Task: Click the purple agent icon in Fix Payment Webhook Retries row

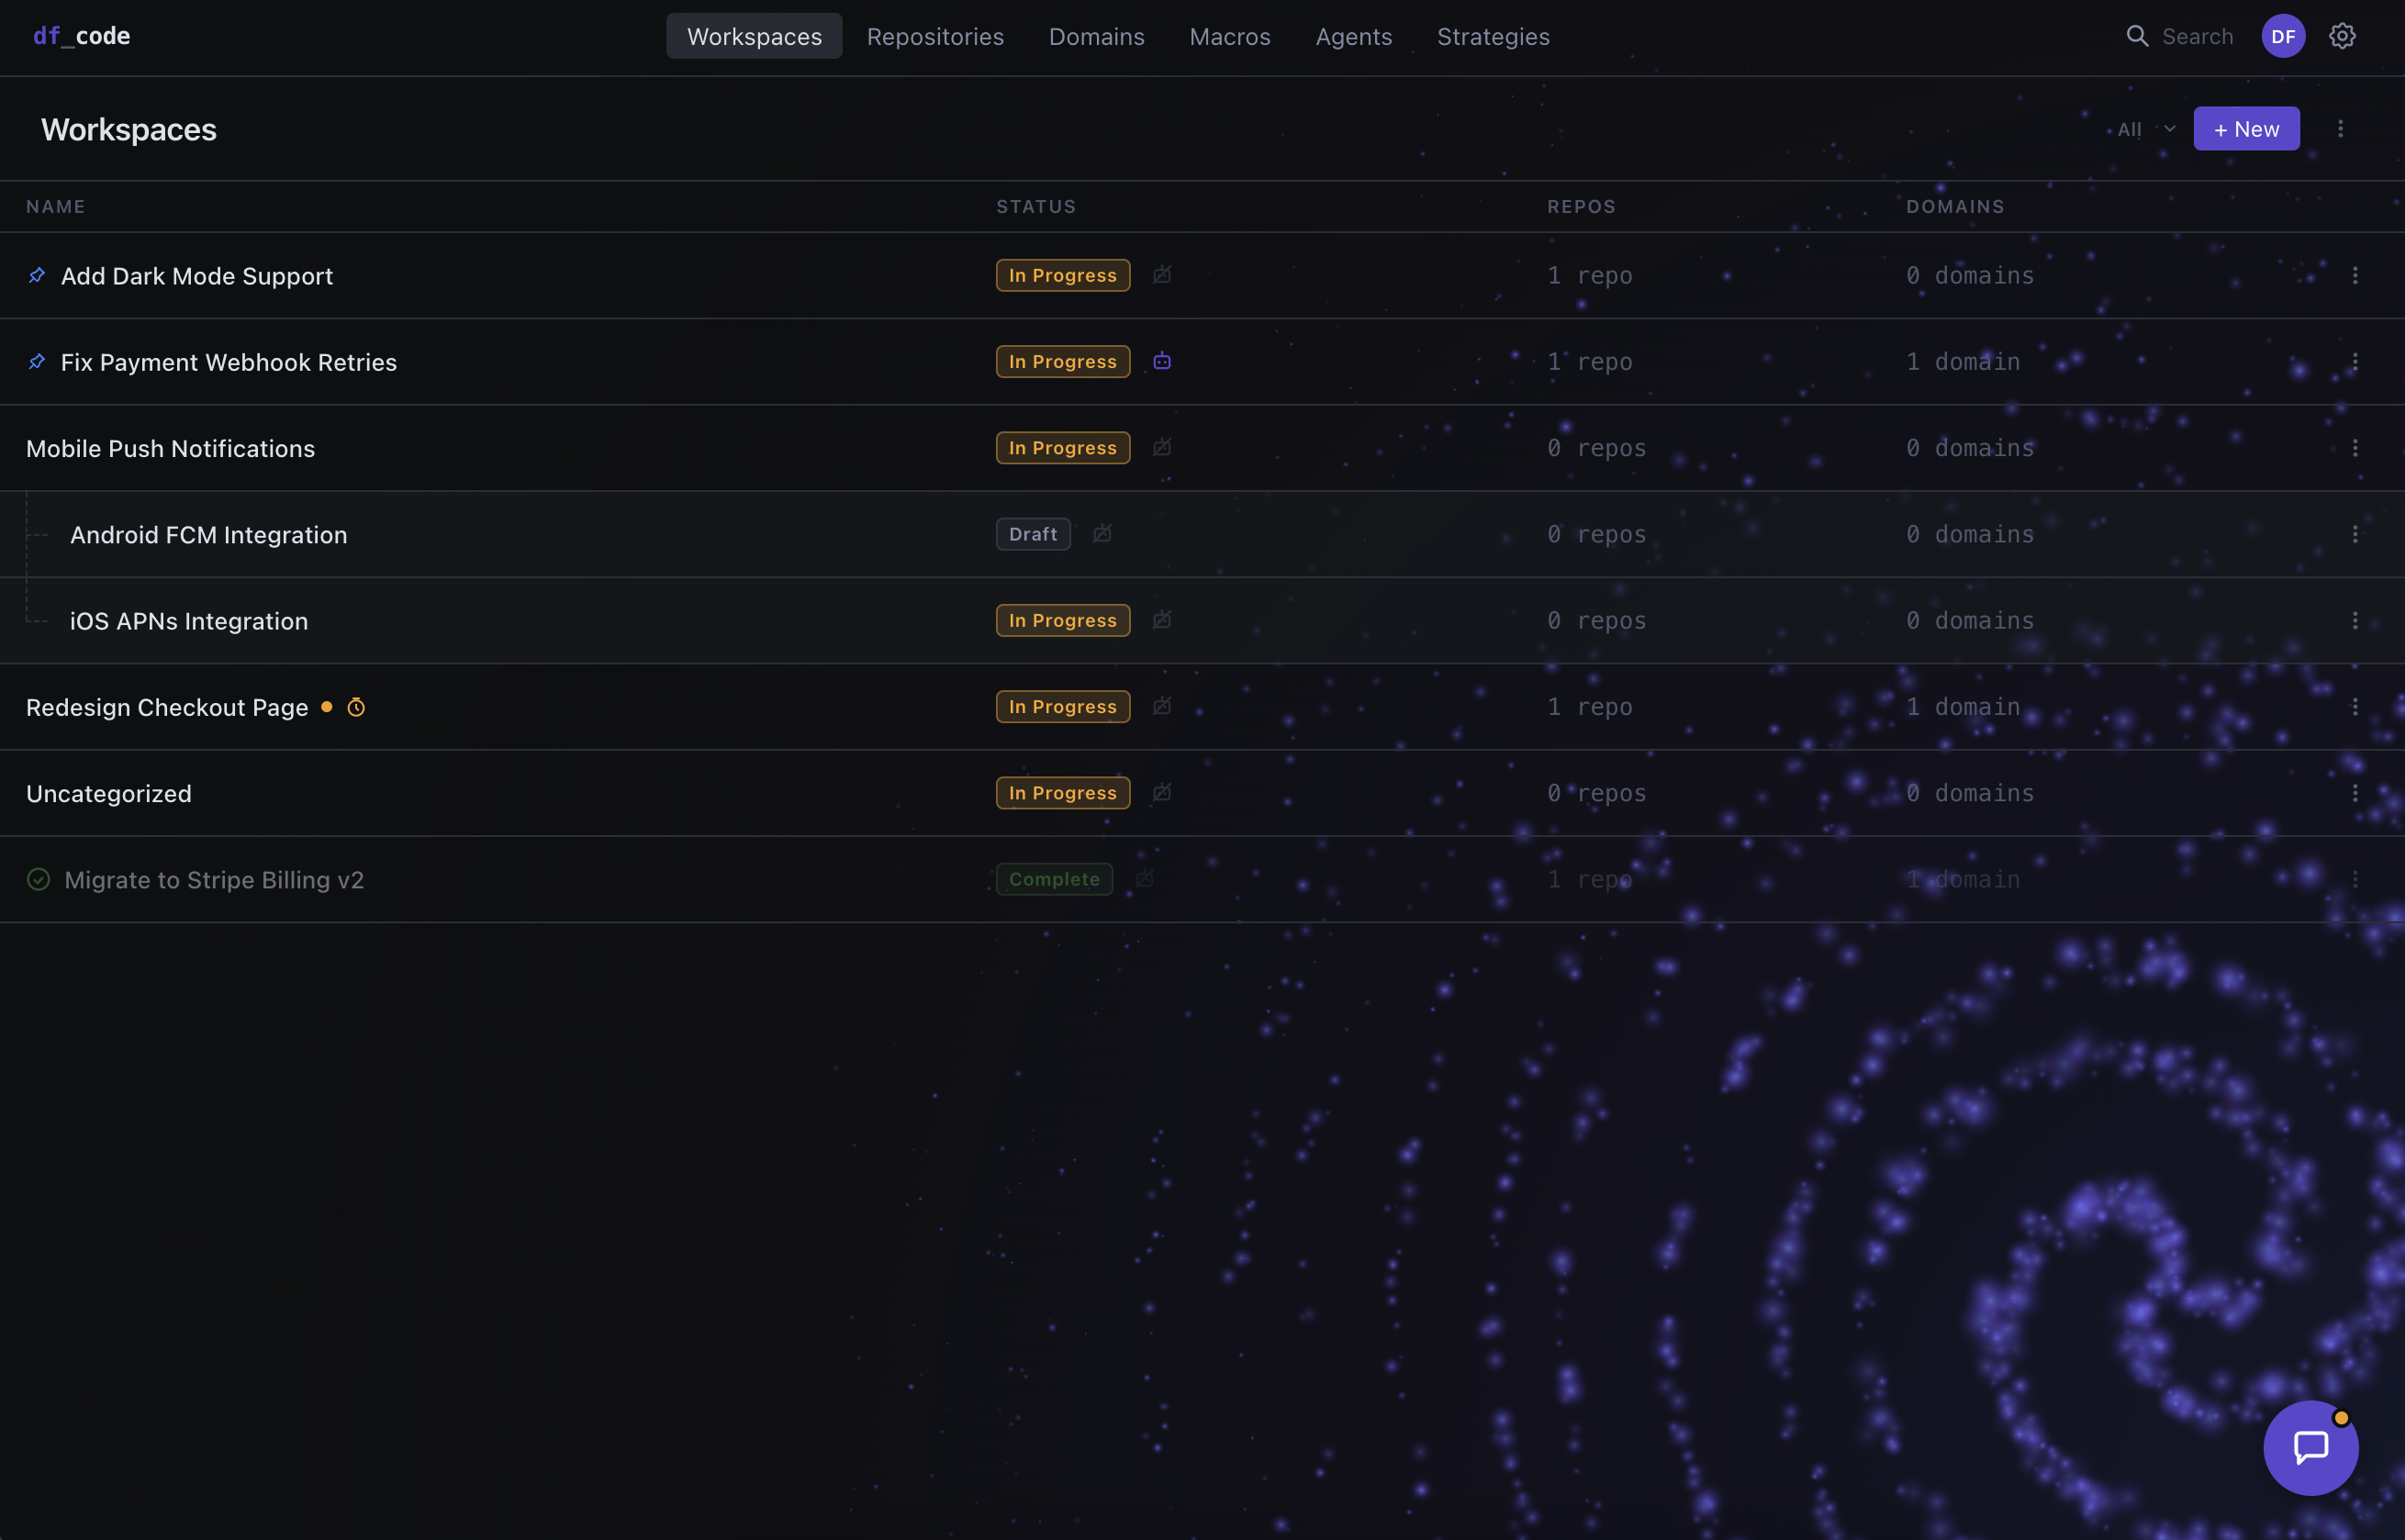Action: (1161, 361)
